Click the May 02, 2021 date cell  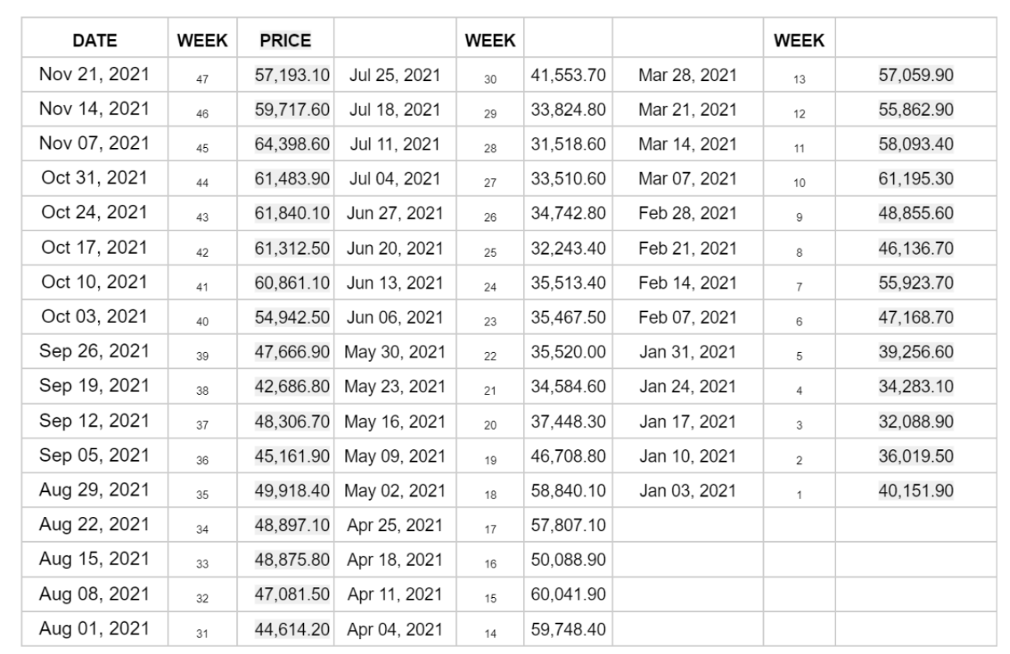[x=394, y=491]
